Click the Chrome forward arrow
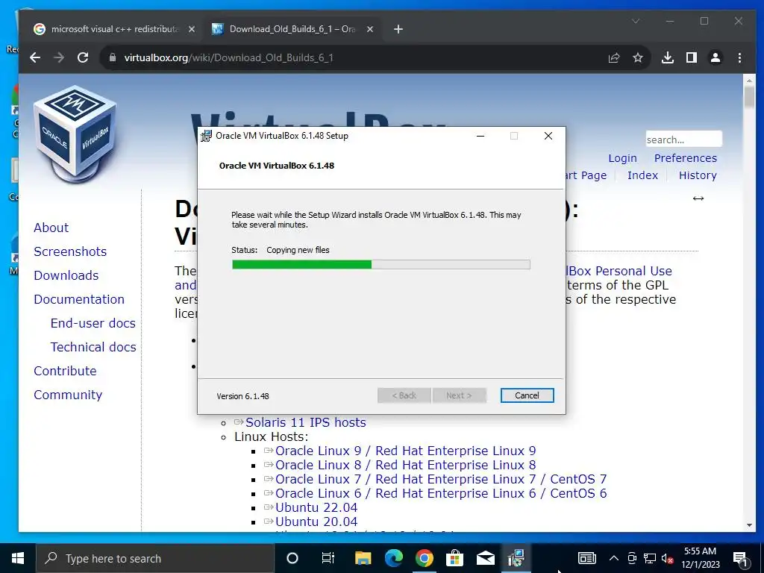 [59, 57]
